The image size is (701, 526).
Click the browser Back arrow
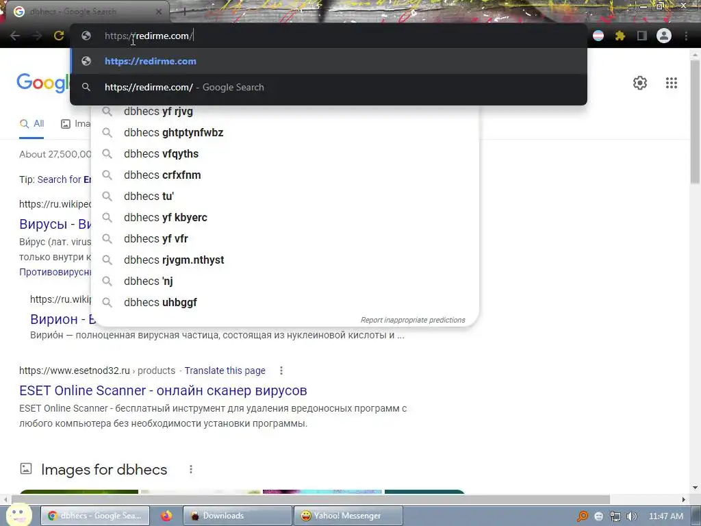pos(15,36)
